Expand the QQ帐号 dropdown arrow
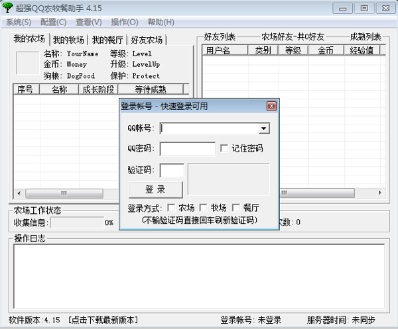398x329 pixels. tap(264, 128)
